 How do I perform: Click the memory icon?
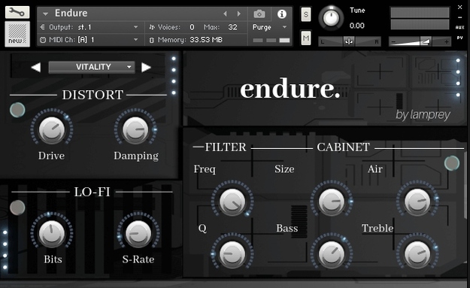152,40
